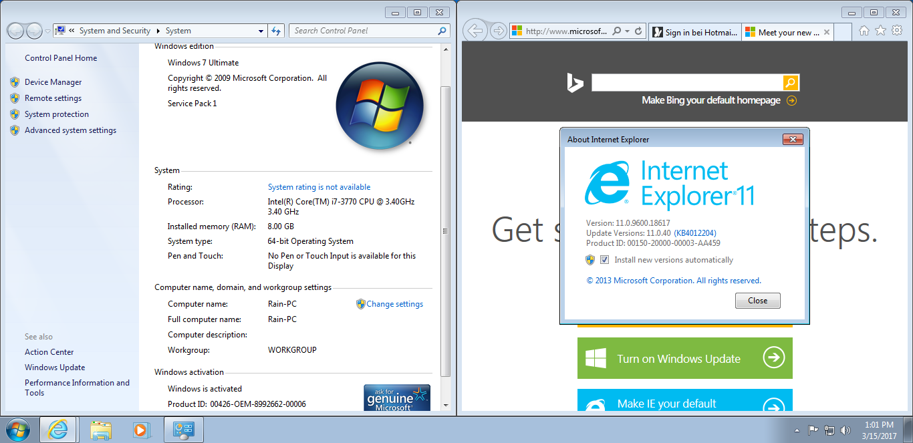Image resolution: width=913 pixels, height=443 pixels.
Task: Close the Meet your new browser tab
Action: [827, 32]
